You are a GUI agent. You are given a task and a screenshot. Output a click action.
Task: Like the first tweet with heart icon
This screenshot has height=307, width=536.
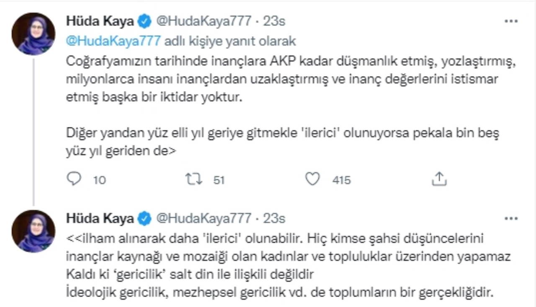312,180
